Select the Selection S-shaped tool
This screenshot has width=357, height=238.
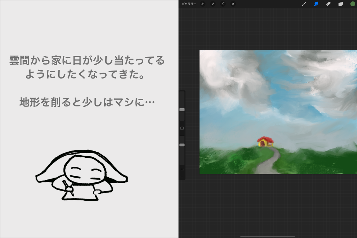pos(223,4)
